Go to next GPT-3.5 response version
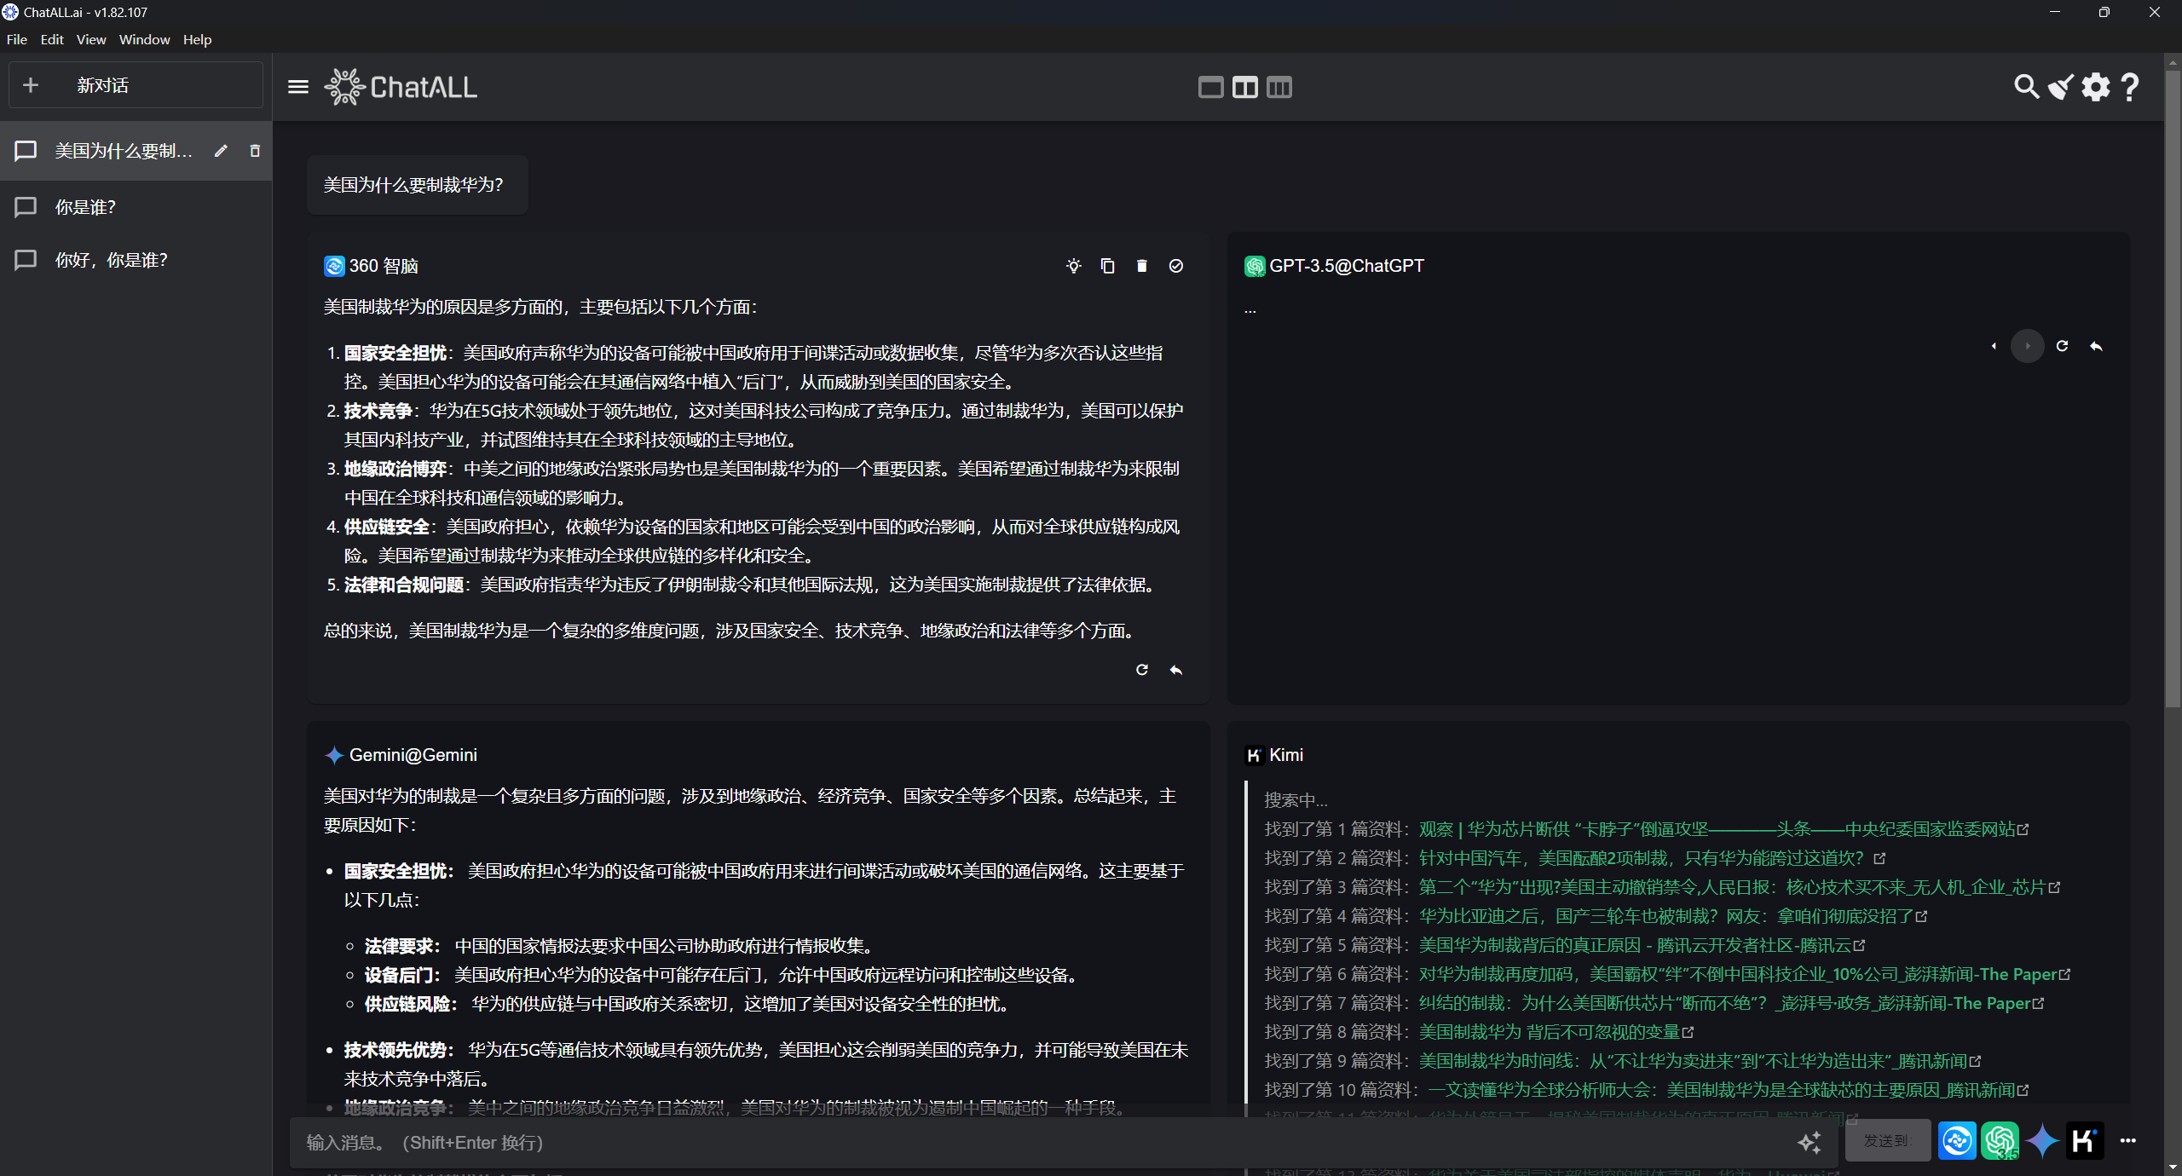Viewport: 2182px width, 1176px height. coord(2028,346)
